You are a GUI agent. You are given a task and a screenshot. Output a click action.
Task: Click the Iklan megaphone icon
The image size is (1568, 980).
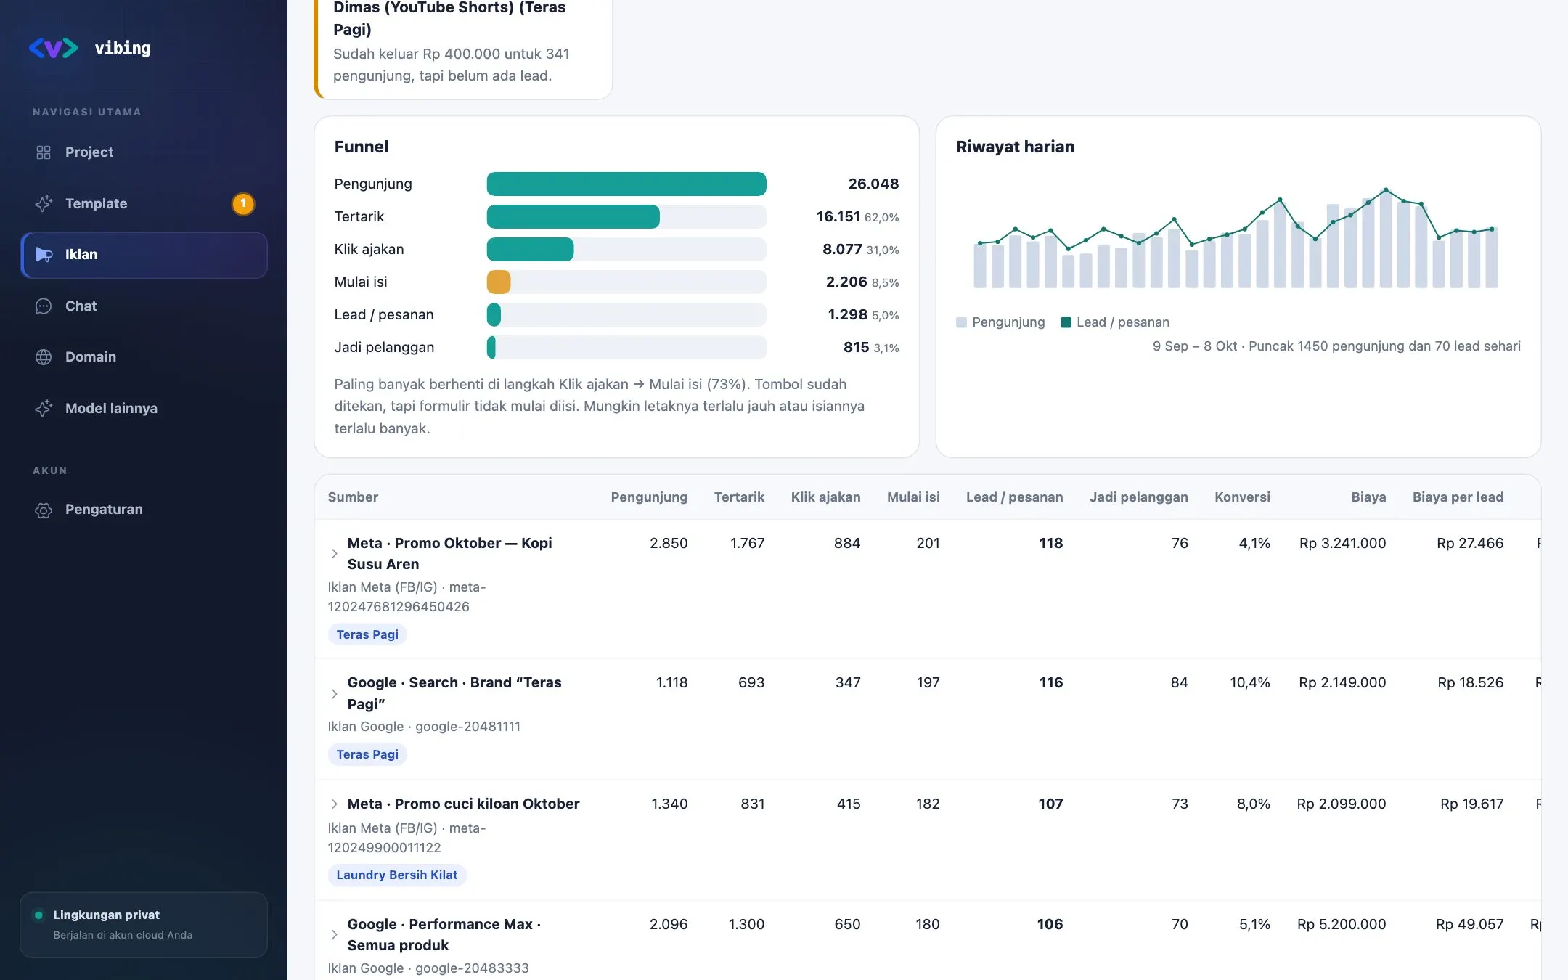[44, 255]
